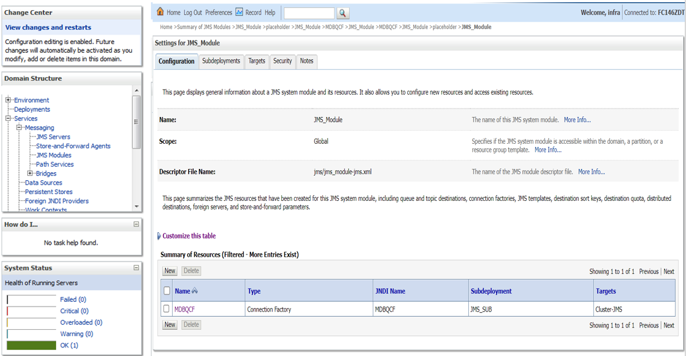
Task: Expand the Customize this table triangle
Action: 159,236
